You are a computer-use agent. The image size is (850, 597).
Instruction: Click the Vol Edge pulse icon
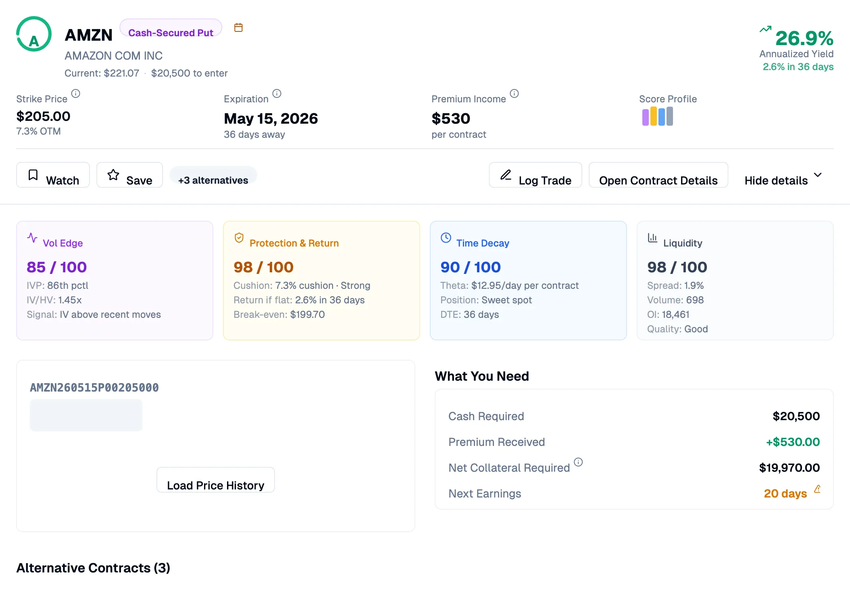click(32, 238)
